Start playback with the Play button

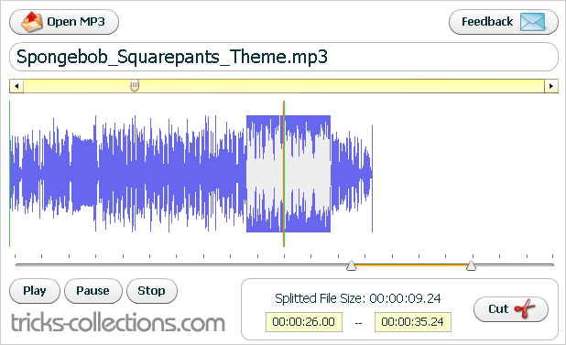[35, 291]
